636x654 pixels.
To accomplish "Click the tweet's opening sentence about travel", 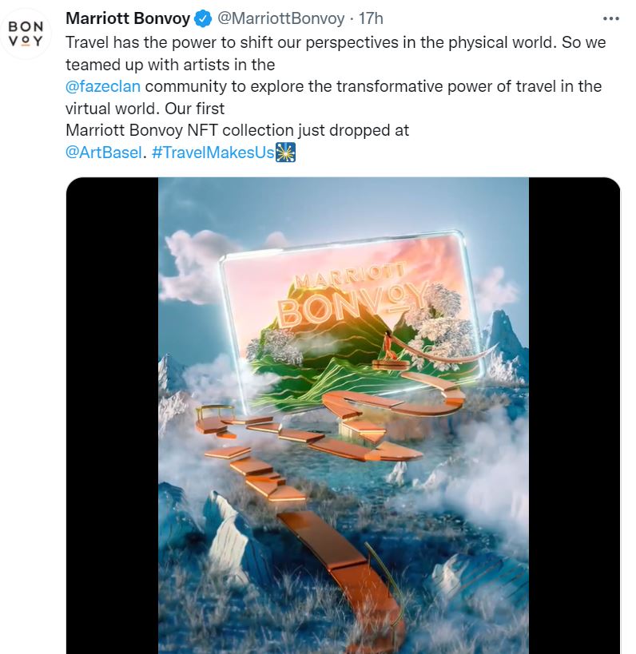I will 312,42.
